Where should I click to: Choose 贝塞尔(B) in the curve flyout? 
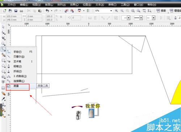coord(21,57)
